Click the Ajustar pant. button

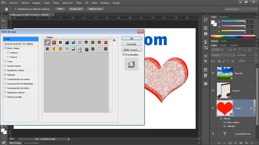pyautogui.click(x=76, y=9)
